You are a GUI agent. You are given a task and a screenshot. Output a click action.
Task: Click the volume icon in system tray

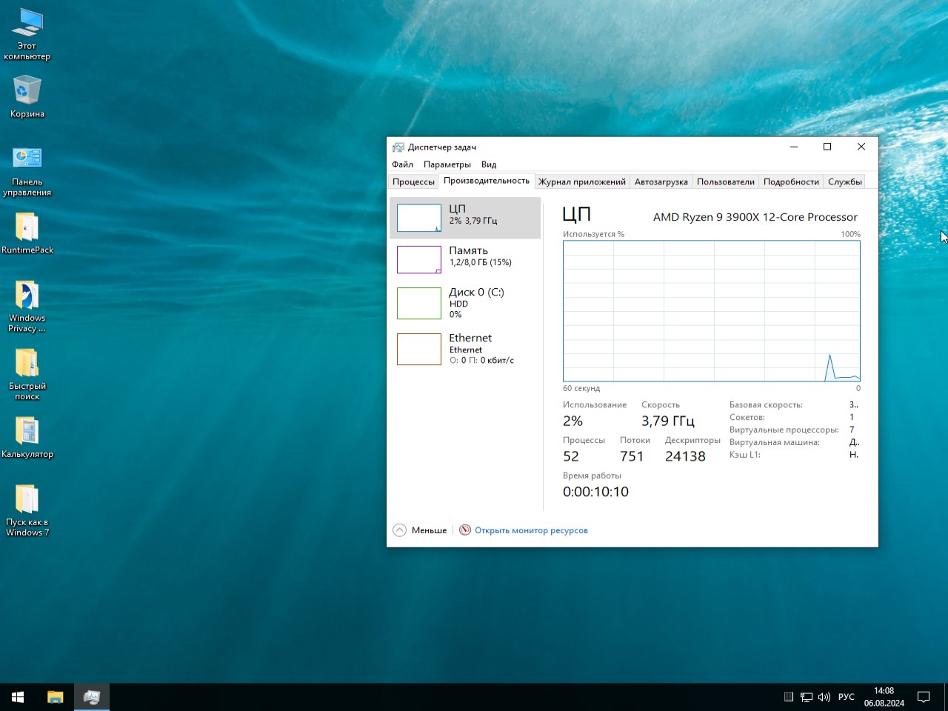[x=824, y=697]
